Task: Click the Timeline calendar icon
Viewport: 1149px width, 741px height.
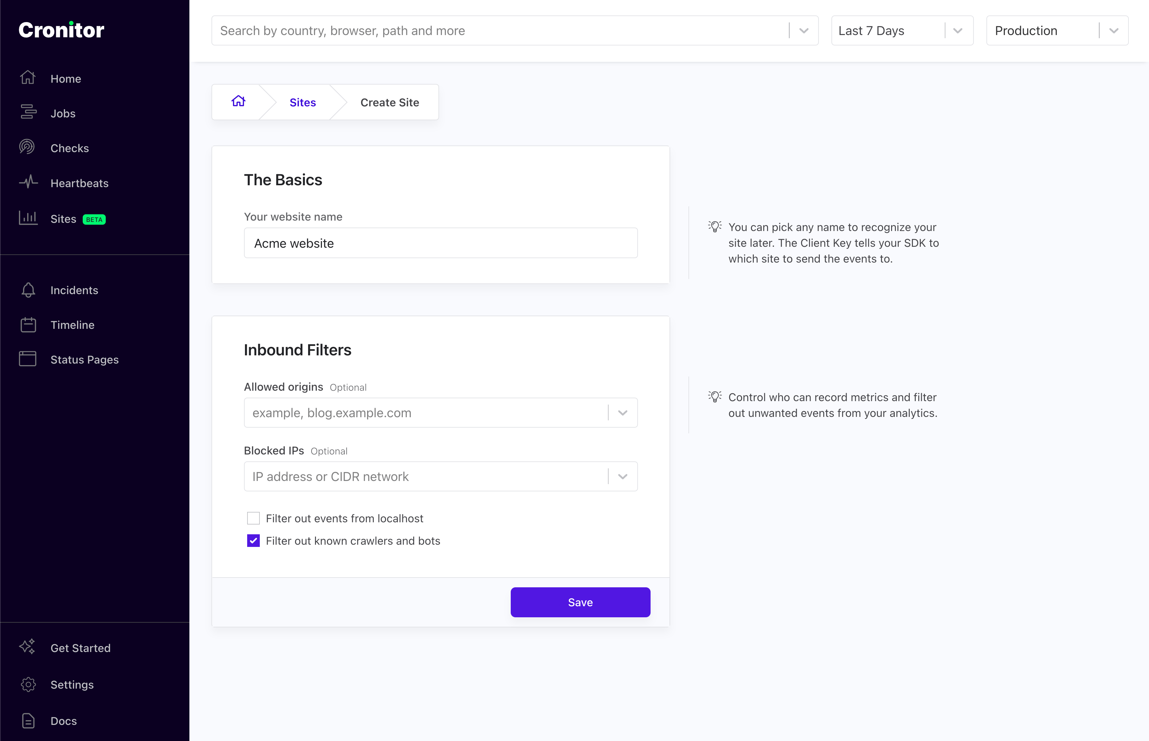Action: click(x=28, y=325)
